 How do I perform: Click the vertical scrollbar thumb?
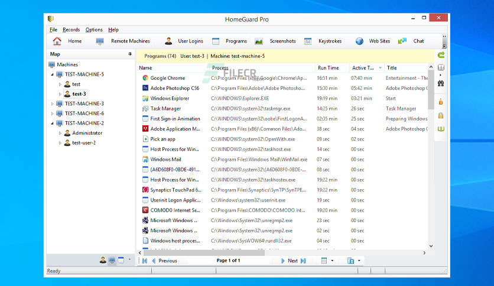pyautogui.click(x=431, y=89)
